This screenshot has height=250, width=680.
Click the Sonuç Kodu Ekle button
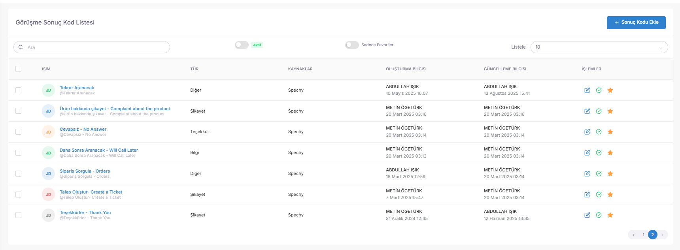(x=636, y=23)
